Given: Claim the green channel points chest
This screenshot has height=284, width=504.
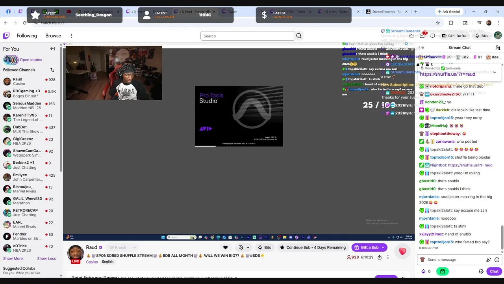Looking at the screenshot, I should (443, 271).
